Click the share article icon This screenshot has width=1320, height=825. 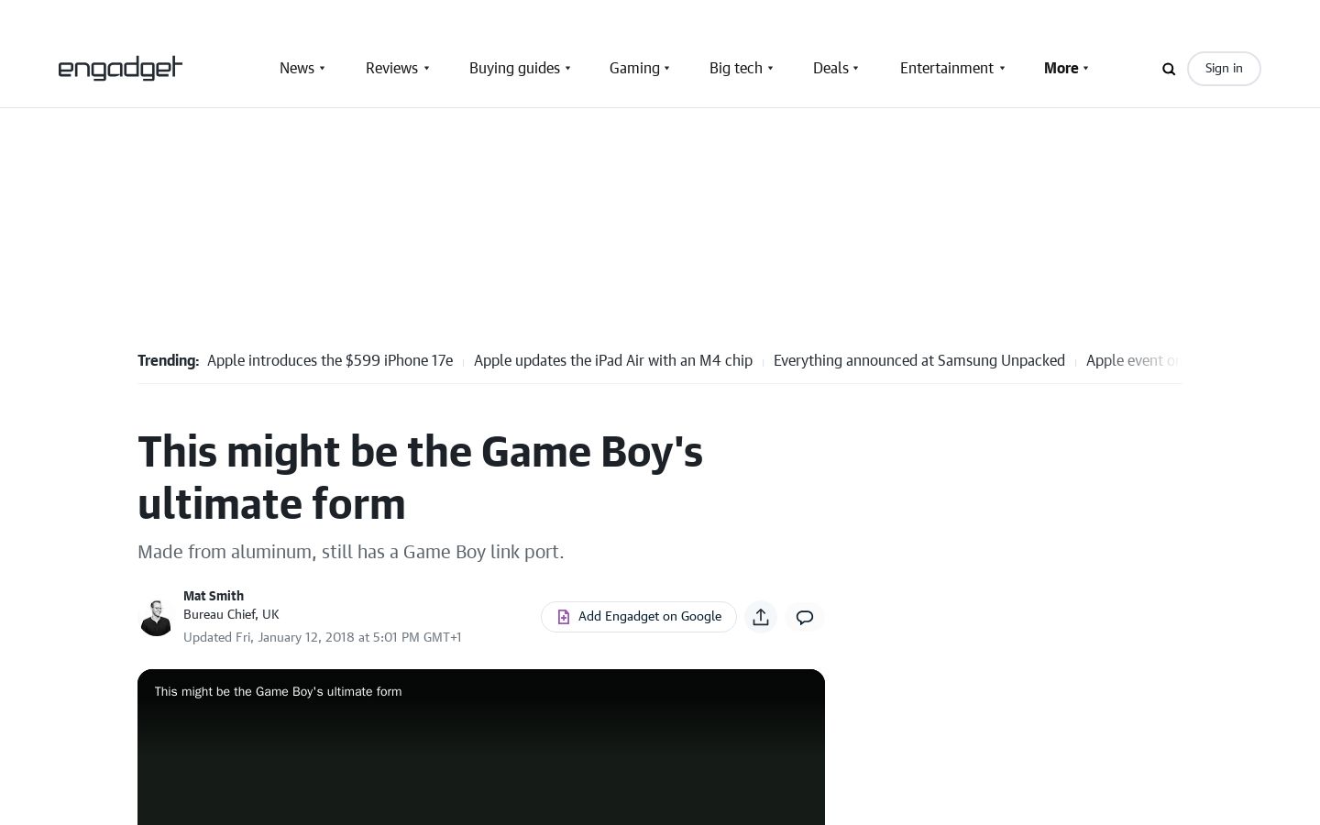[x=761, y=617]
